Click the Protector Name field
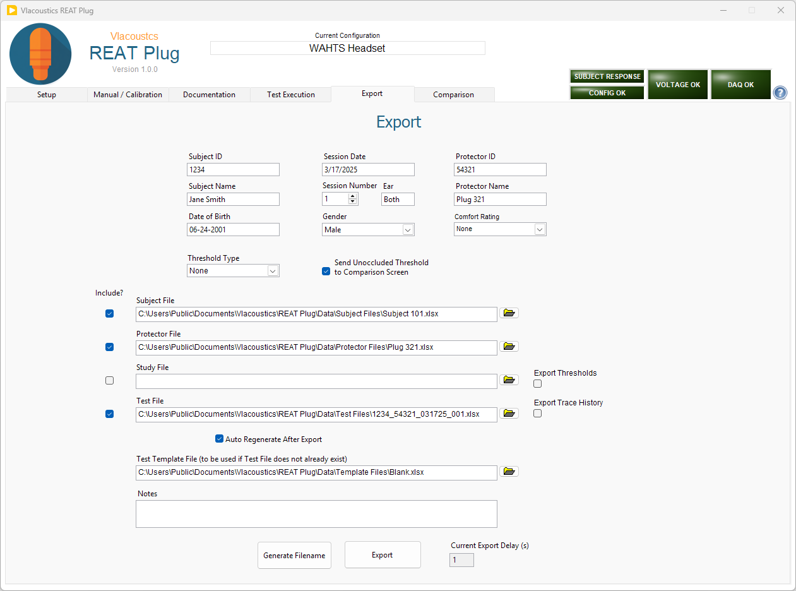This screenshot has width=796, height=591. pyautogui.click(x=500, y=199)
